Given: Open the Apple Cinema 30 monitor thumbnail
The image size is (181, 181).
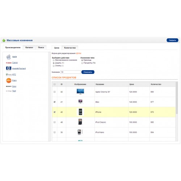Looking at the screenshot, I should click(80, 92).
